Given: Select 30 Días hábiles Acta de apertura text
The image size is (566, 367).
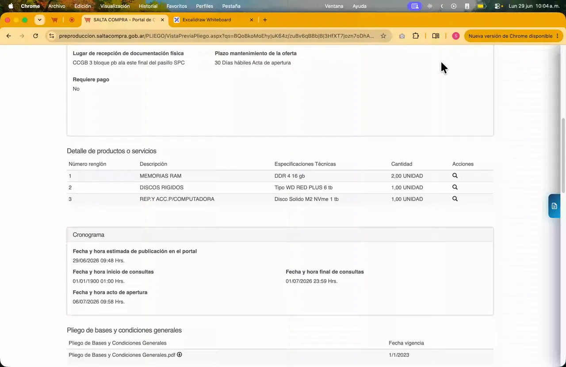Looking at the screenshot, I should [x=252, y=63].
